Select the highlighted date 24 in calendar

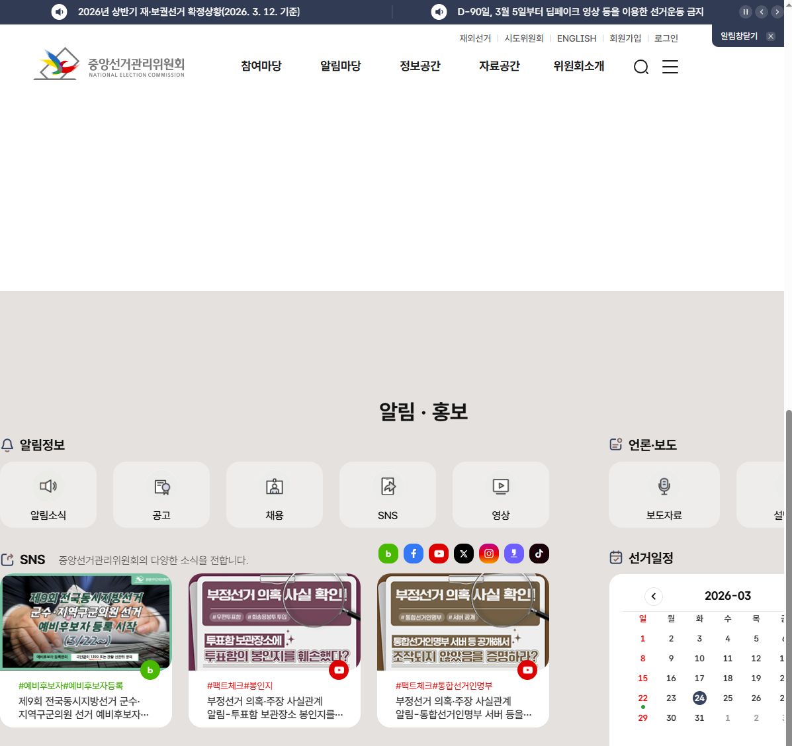[x=699, y=698]
